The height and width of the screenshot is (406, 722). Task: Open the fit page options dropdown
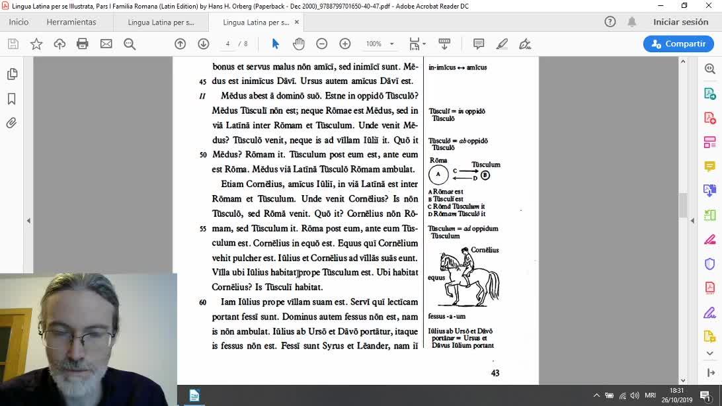[417, 44]
